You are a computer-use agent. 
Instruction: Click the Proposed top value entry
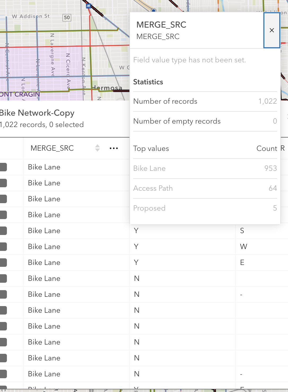coord(149,208)
